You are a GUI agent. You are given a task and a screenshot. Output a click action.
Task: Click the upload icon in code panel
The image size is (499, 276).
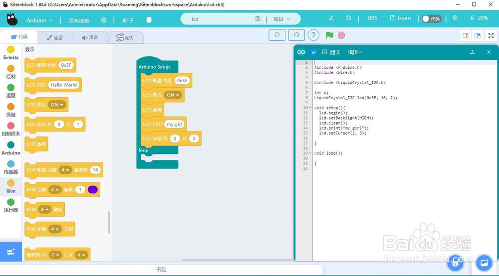coord(472,52)
